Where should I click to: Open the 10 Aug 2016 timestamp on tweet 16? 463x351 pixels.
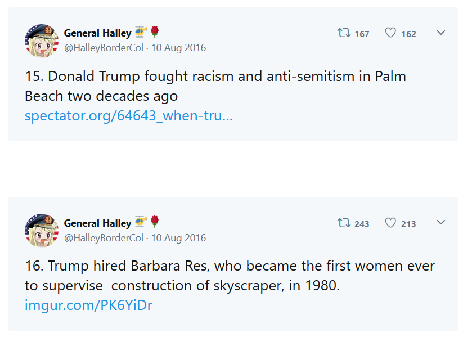tap(178, 238)
